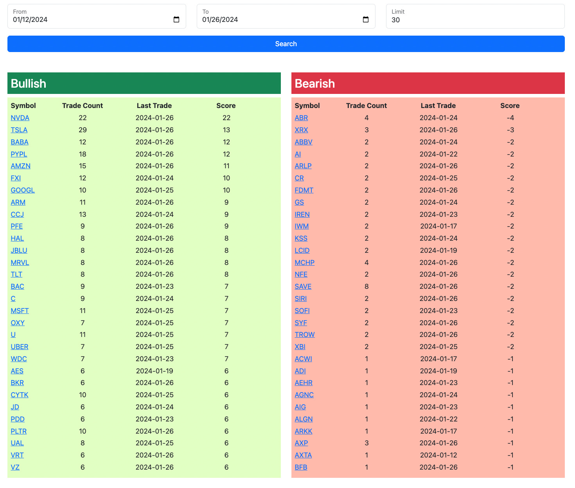575x488 pixels.
Task: Follow the ALGN ticker link
Action: [x=304, y=419]
